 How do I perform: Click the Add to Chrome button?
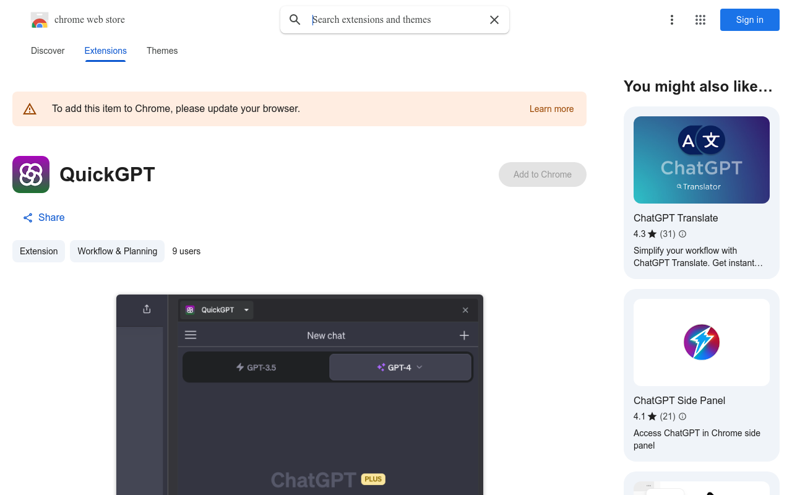pyautogui.click(x=543, y=174)
